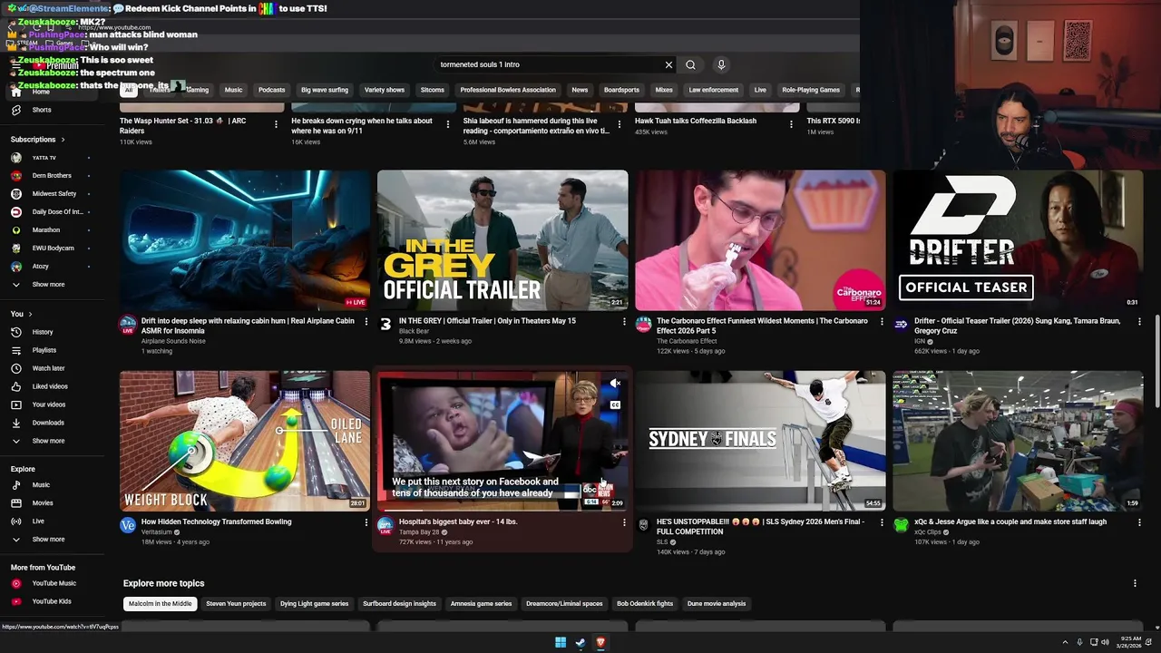Choose the Dying Light game series chip
The image size is (1161, 653).
click(x=314, y=604)
